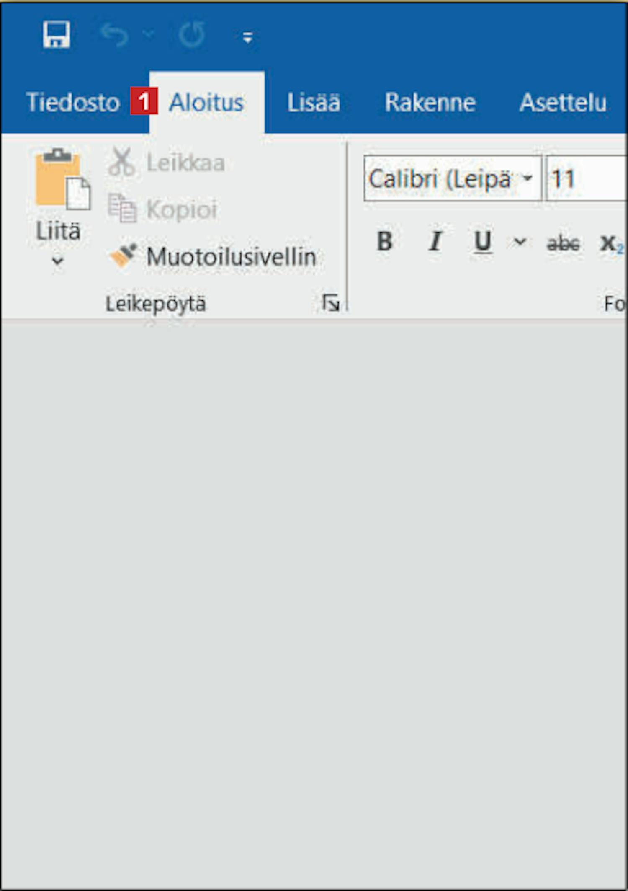
Task: Switch to the Rakenne ribbon tab
Action: tap(430, 103)
